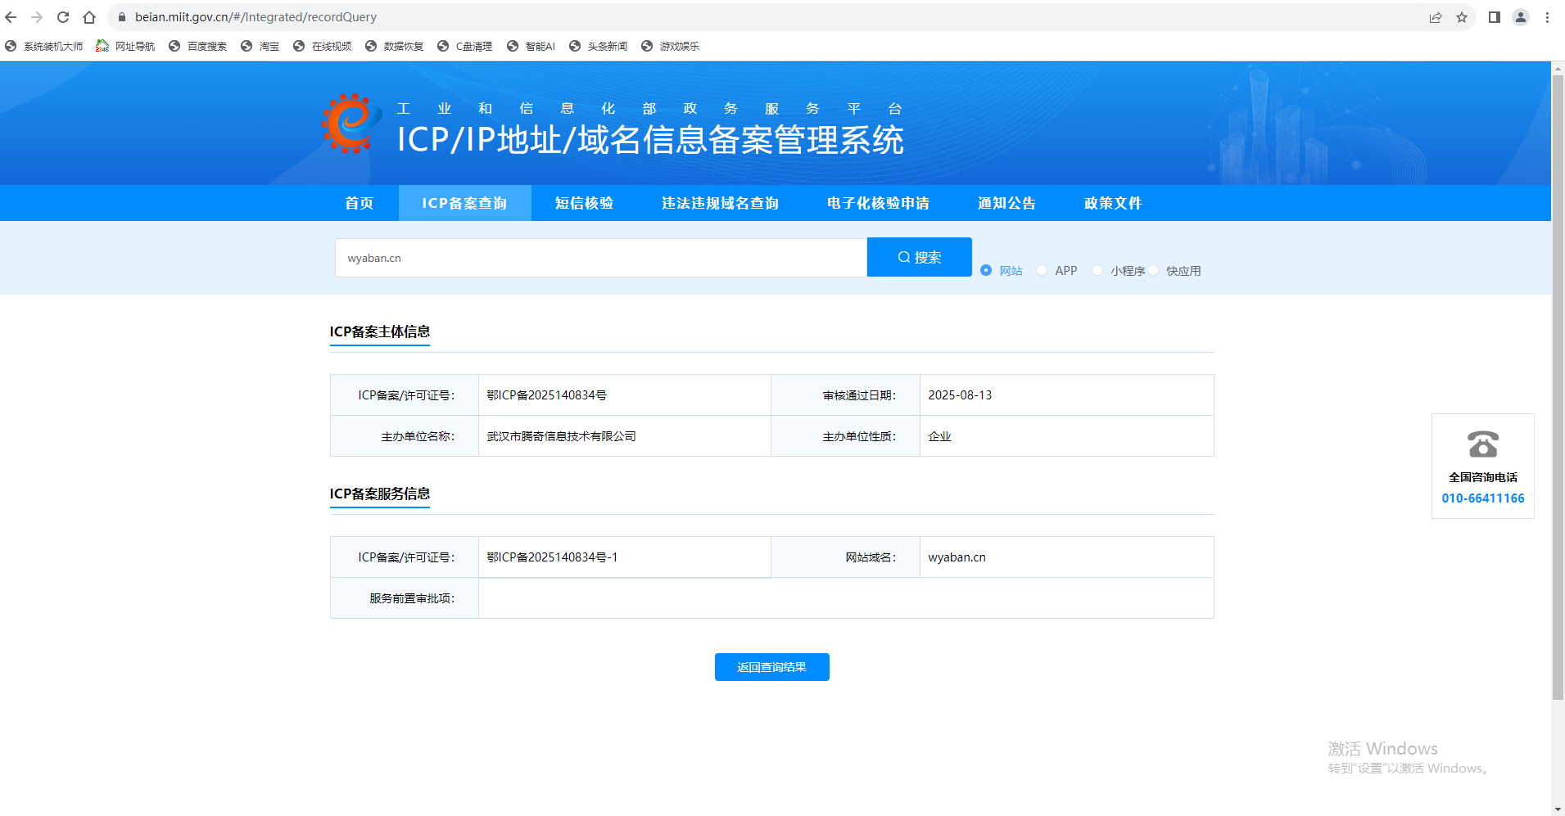Open the C盘清理 bookmark
1565x816 pixels.
point(464,47)
